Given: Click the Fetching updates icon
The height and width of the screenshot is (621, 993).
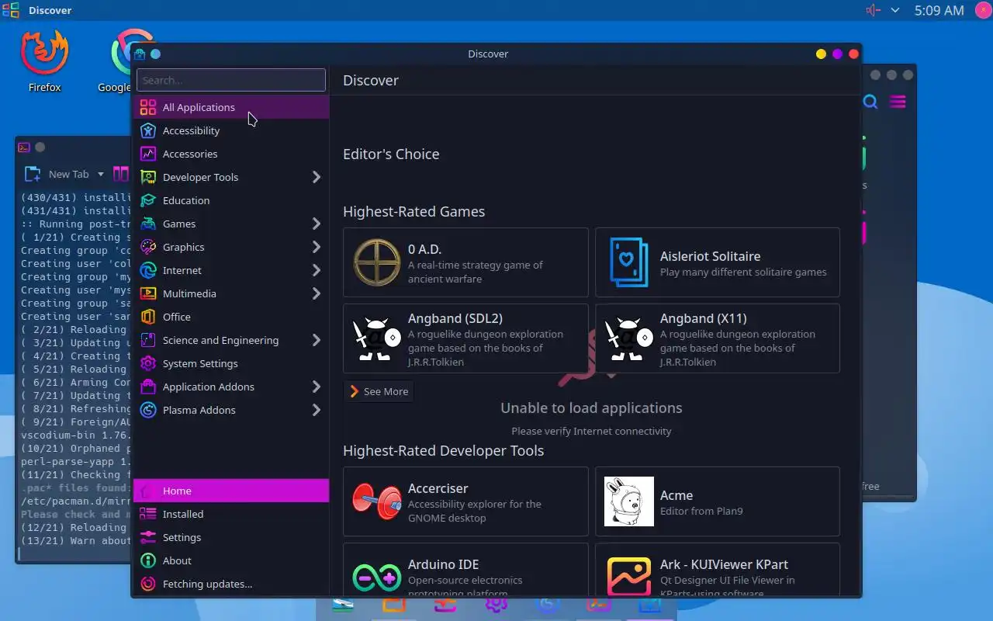Looking at the screenshot, I should [x=148, y=584].
